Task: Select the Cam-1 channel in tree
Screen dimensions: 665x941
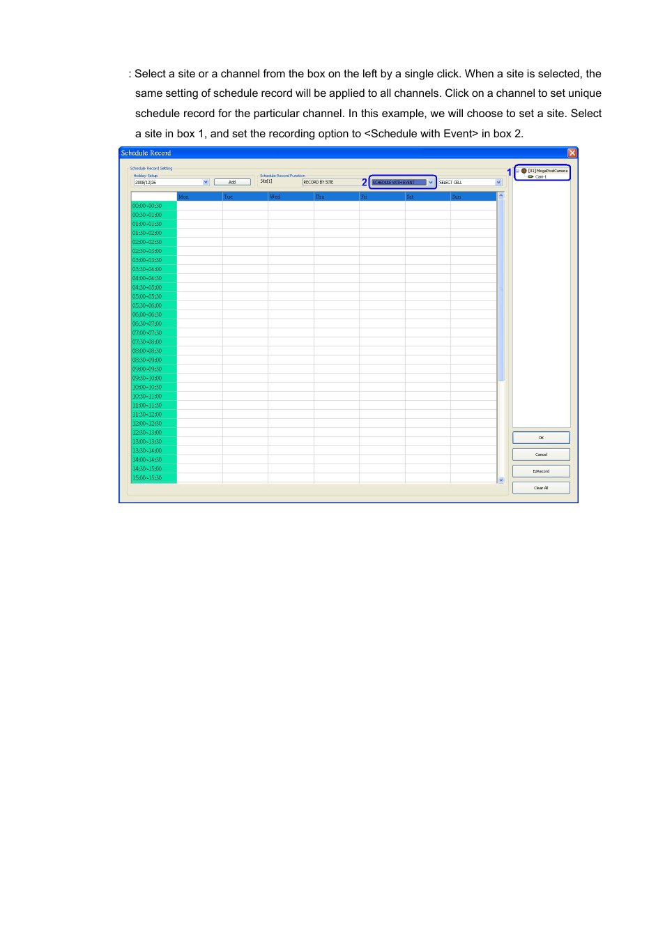Action: coord(541,177)
